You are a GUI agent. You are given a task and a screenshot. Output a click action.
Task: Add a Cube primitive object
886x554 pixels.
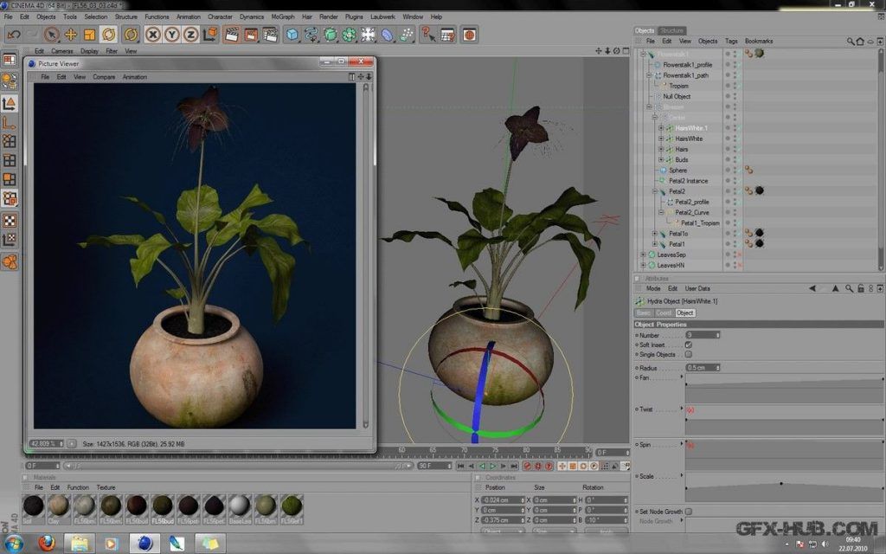(x=292, y=35)
